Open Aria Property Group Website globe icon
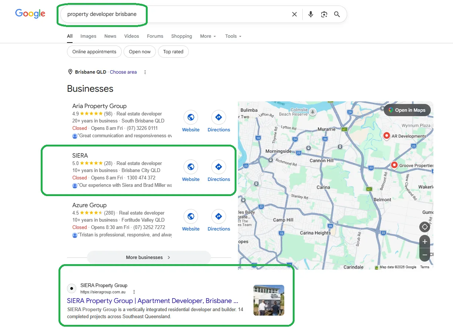Screen dimensions: 453x330 coord(191,118)
